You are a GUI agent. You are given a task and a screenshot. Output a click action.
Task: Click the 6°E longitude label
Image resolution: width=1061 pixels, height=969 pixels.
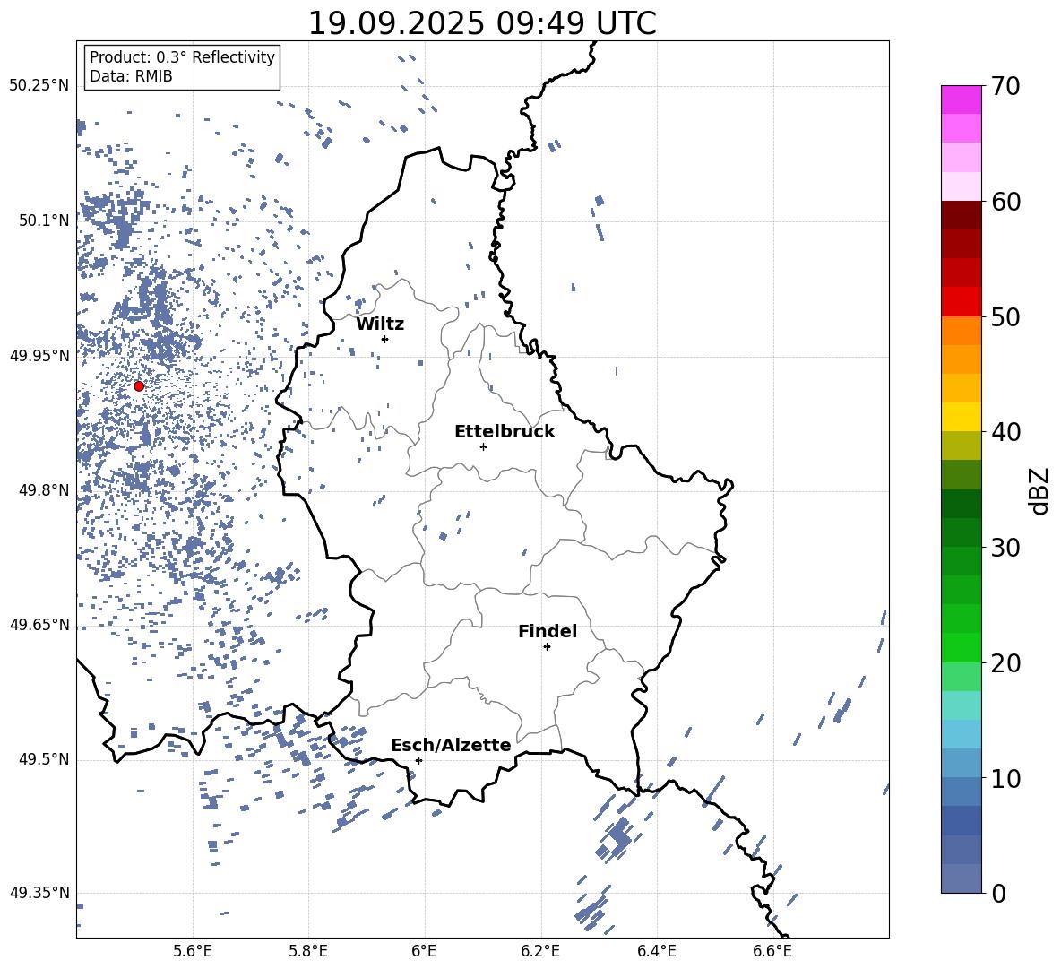click(x=424, y=952)
